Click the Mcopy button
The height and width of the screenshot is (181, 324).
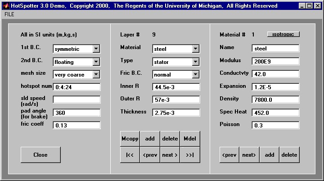click(x=130, y=139)
